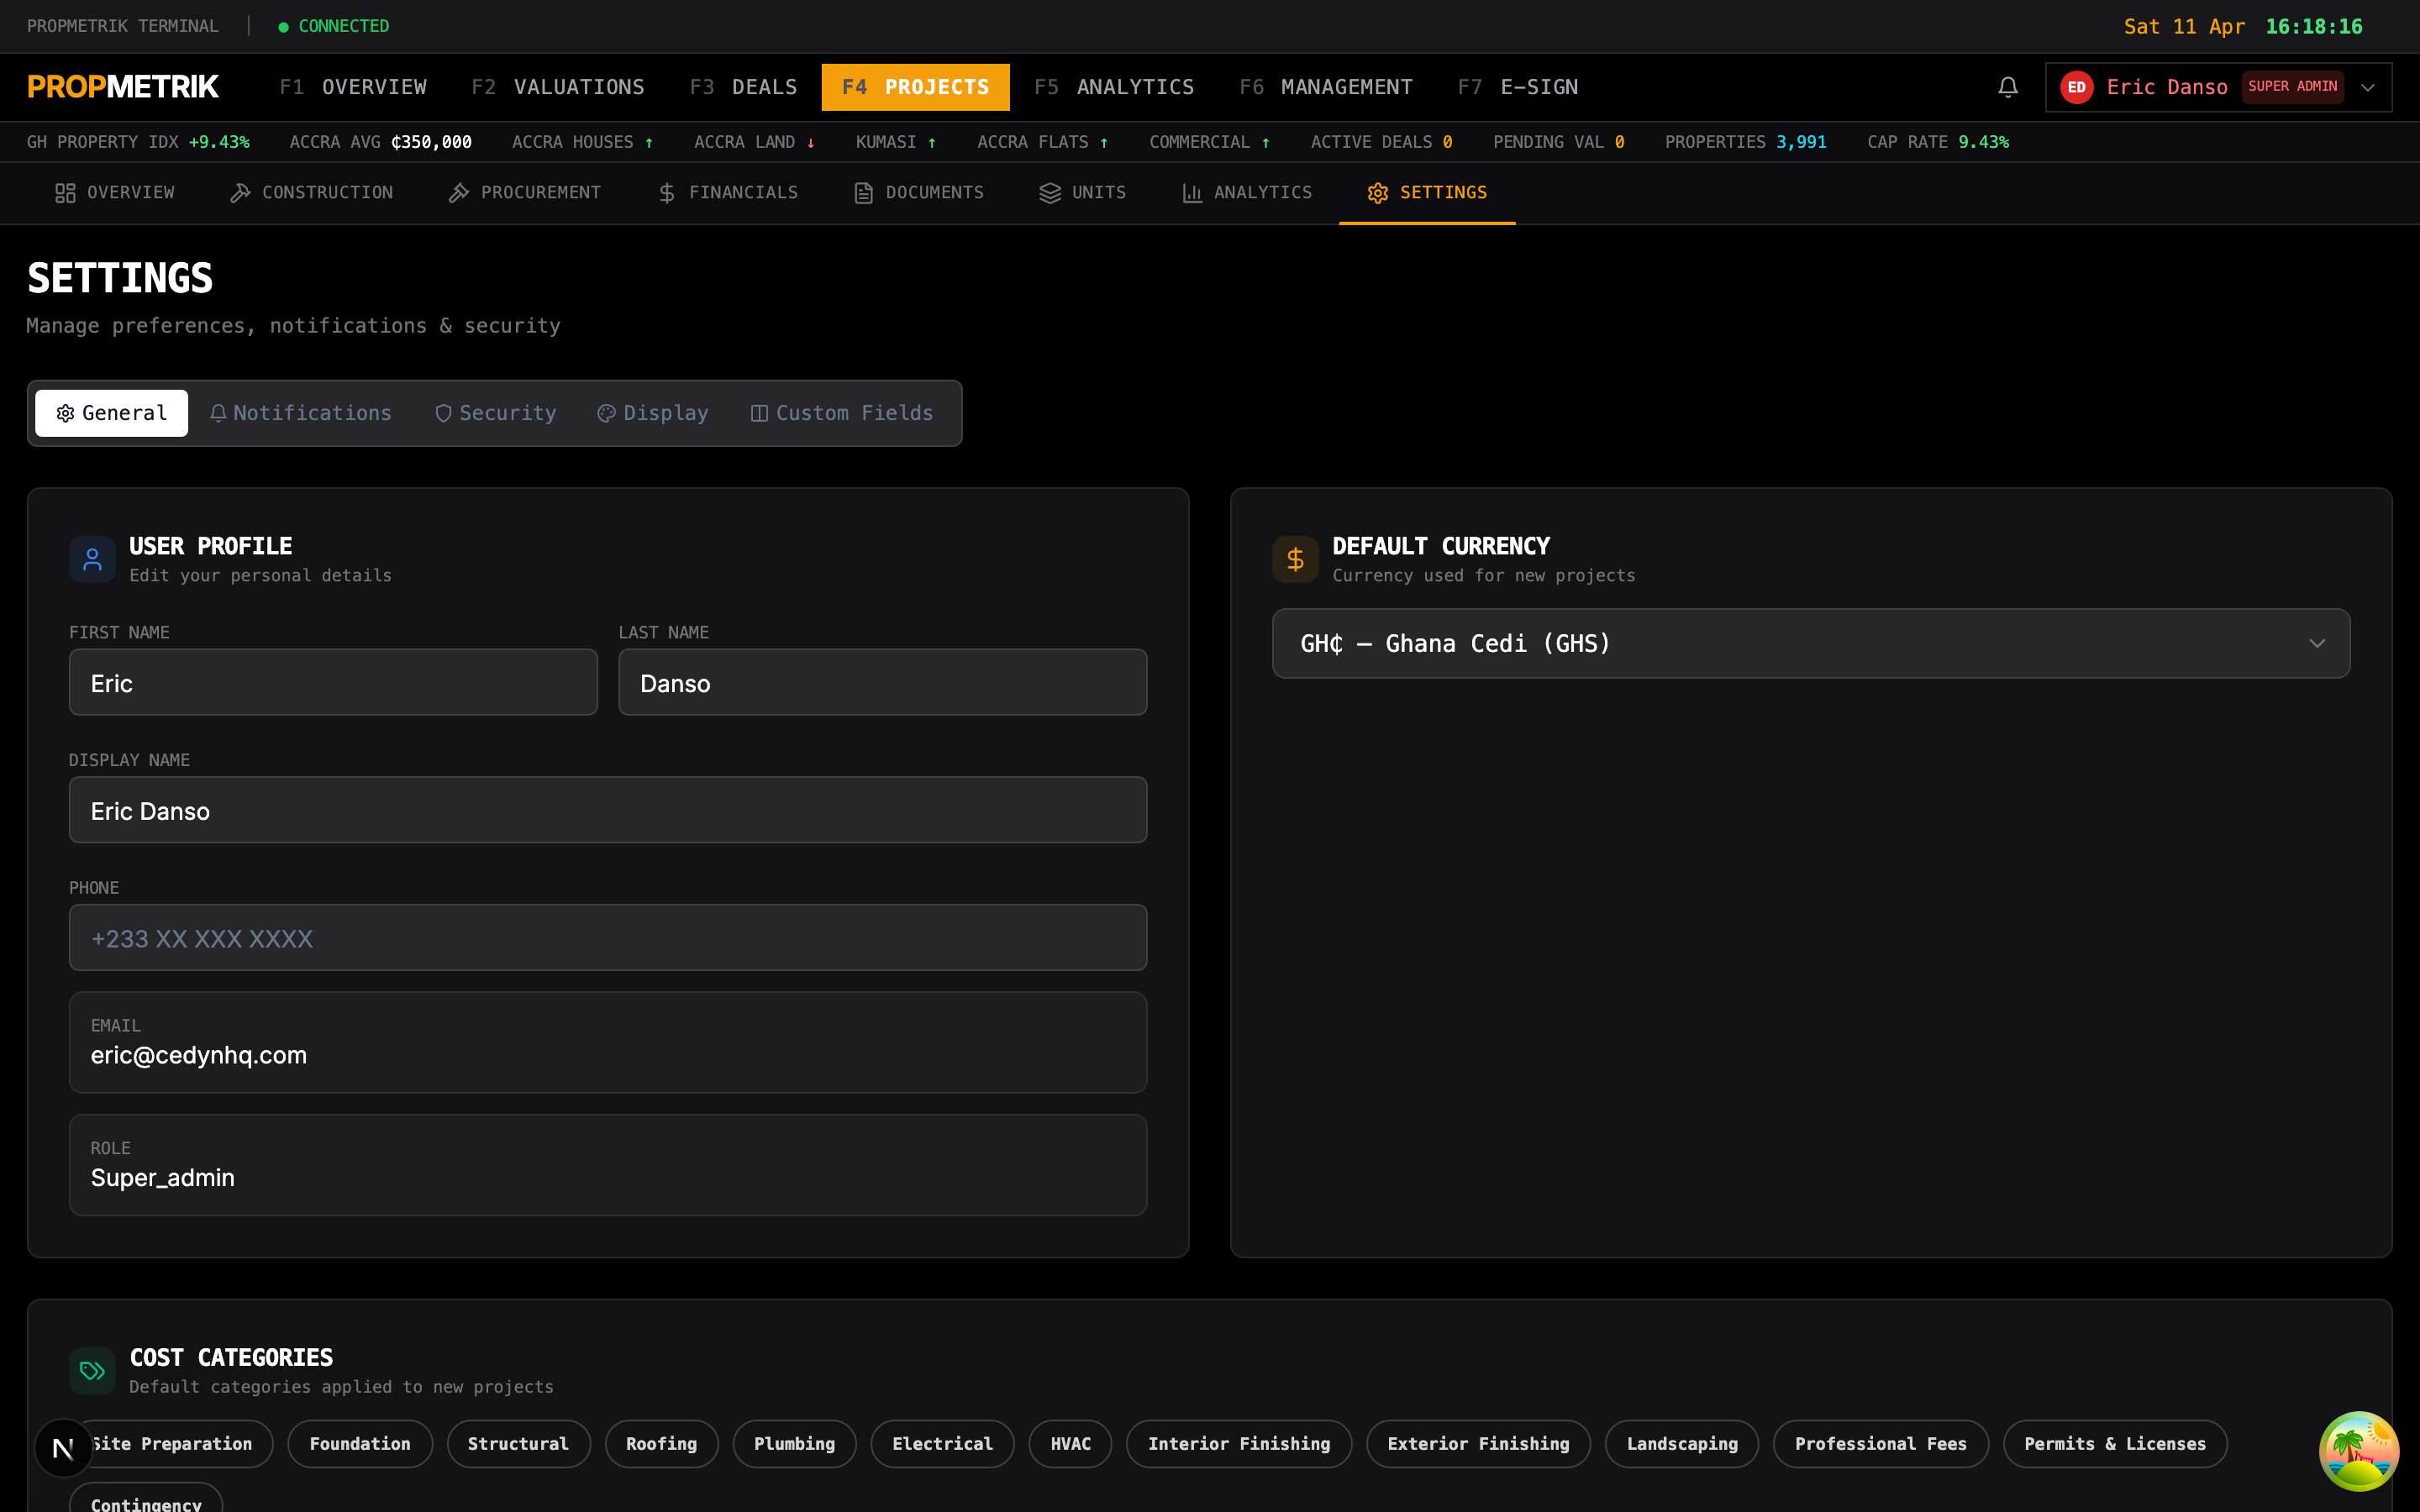Screen dimensions: 2420x1512
Task: Click the Last Name input field
Action: click(x=882, y=682)
